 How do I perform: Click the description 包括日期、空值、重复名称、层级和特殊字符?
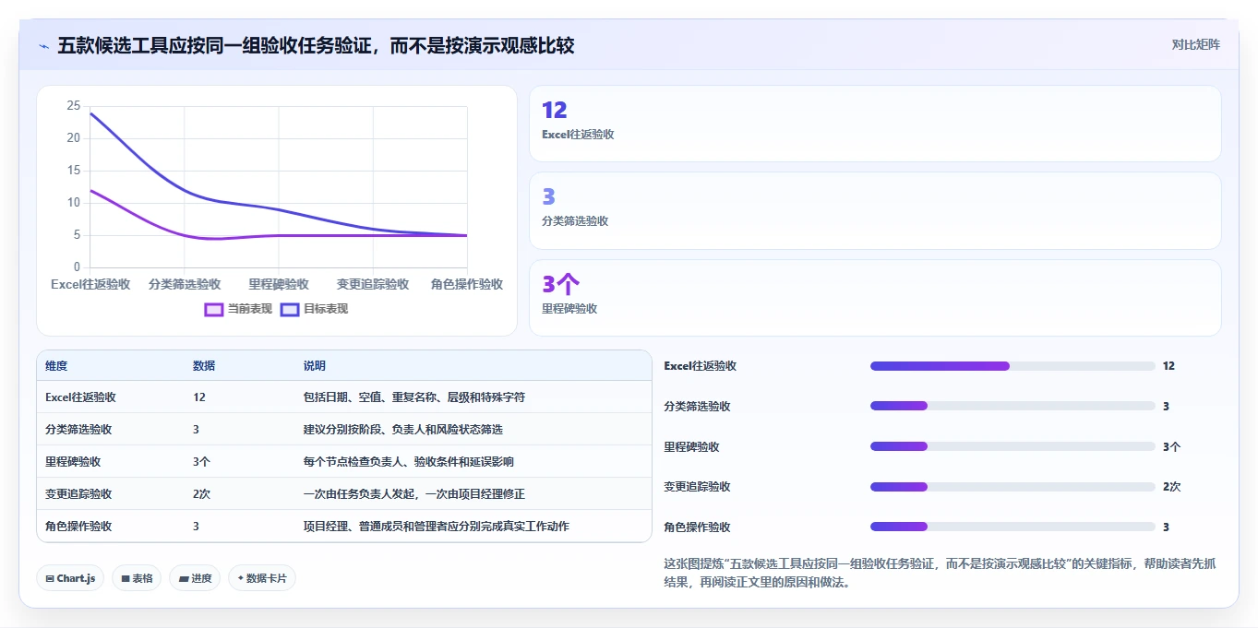coord(414,397)
